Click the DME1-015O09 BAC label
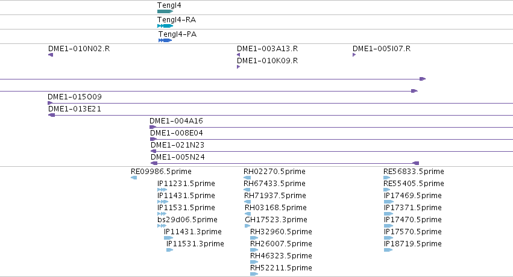Image resolution: width=513 pixels, height=277 pixels. pos(75,97)
